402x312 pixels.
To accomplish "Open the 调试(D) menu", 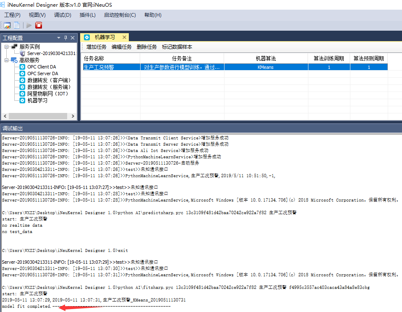I will pyautogui.click(x=63, y=15).
